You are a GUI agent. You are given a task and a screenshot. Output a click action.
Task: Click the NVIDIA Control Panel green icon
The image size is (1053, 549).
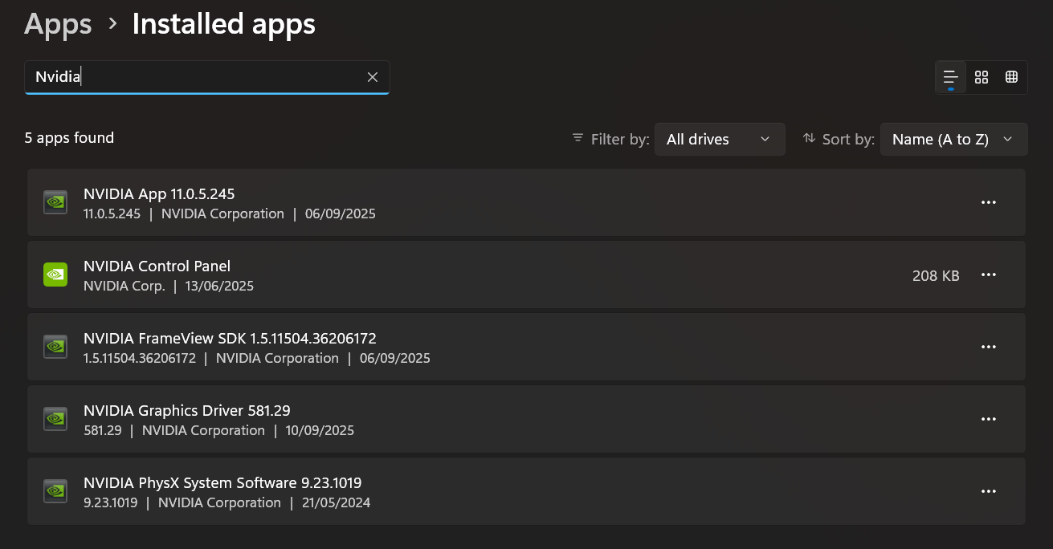point(55,274)
